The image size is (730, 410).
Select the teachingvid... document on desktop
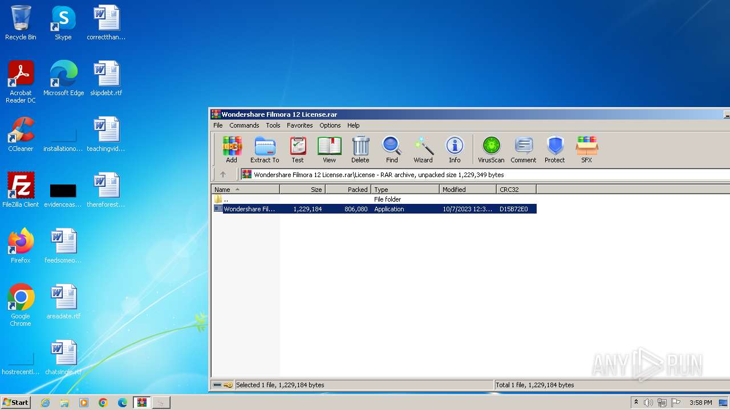click(106, 135)
